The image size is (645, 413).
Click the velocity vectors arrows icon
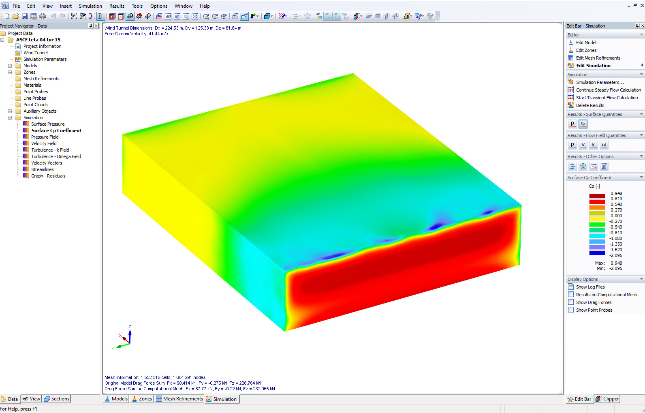click(572, 166)
